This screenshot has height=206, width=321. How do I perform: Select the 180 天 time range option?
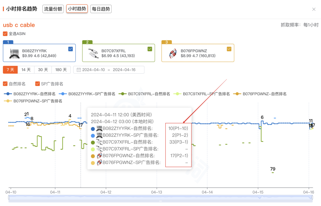coord(61,70)
